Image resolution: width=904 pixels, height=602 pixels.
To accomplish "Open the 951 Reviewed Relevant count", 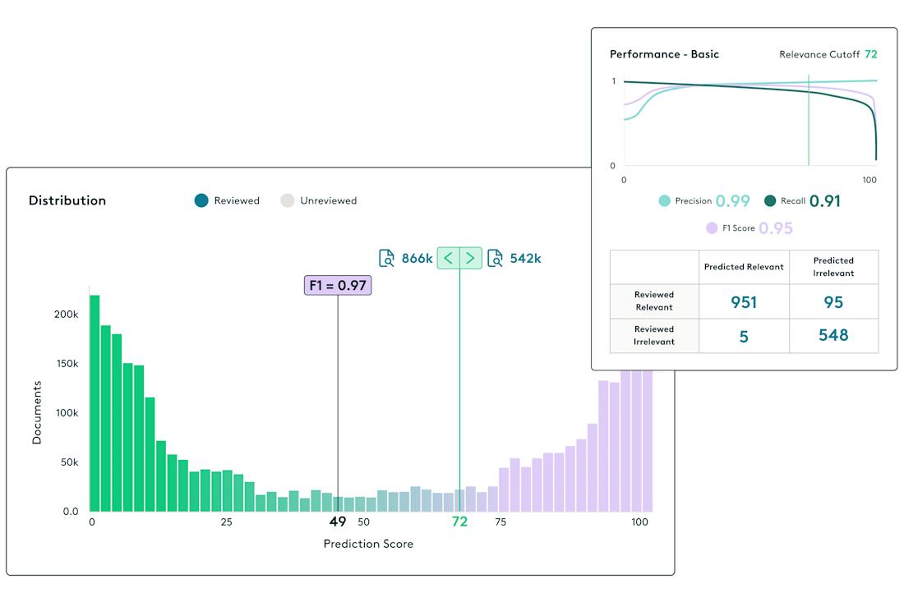I will 744,302.
